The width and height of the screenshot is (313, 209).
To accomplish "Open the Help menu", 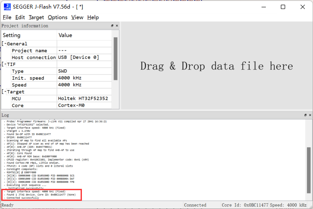I will click(x=93, y=17).
